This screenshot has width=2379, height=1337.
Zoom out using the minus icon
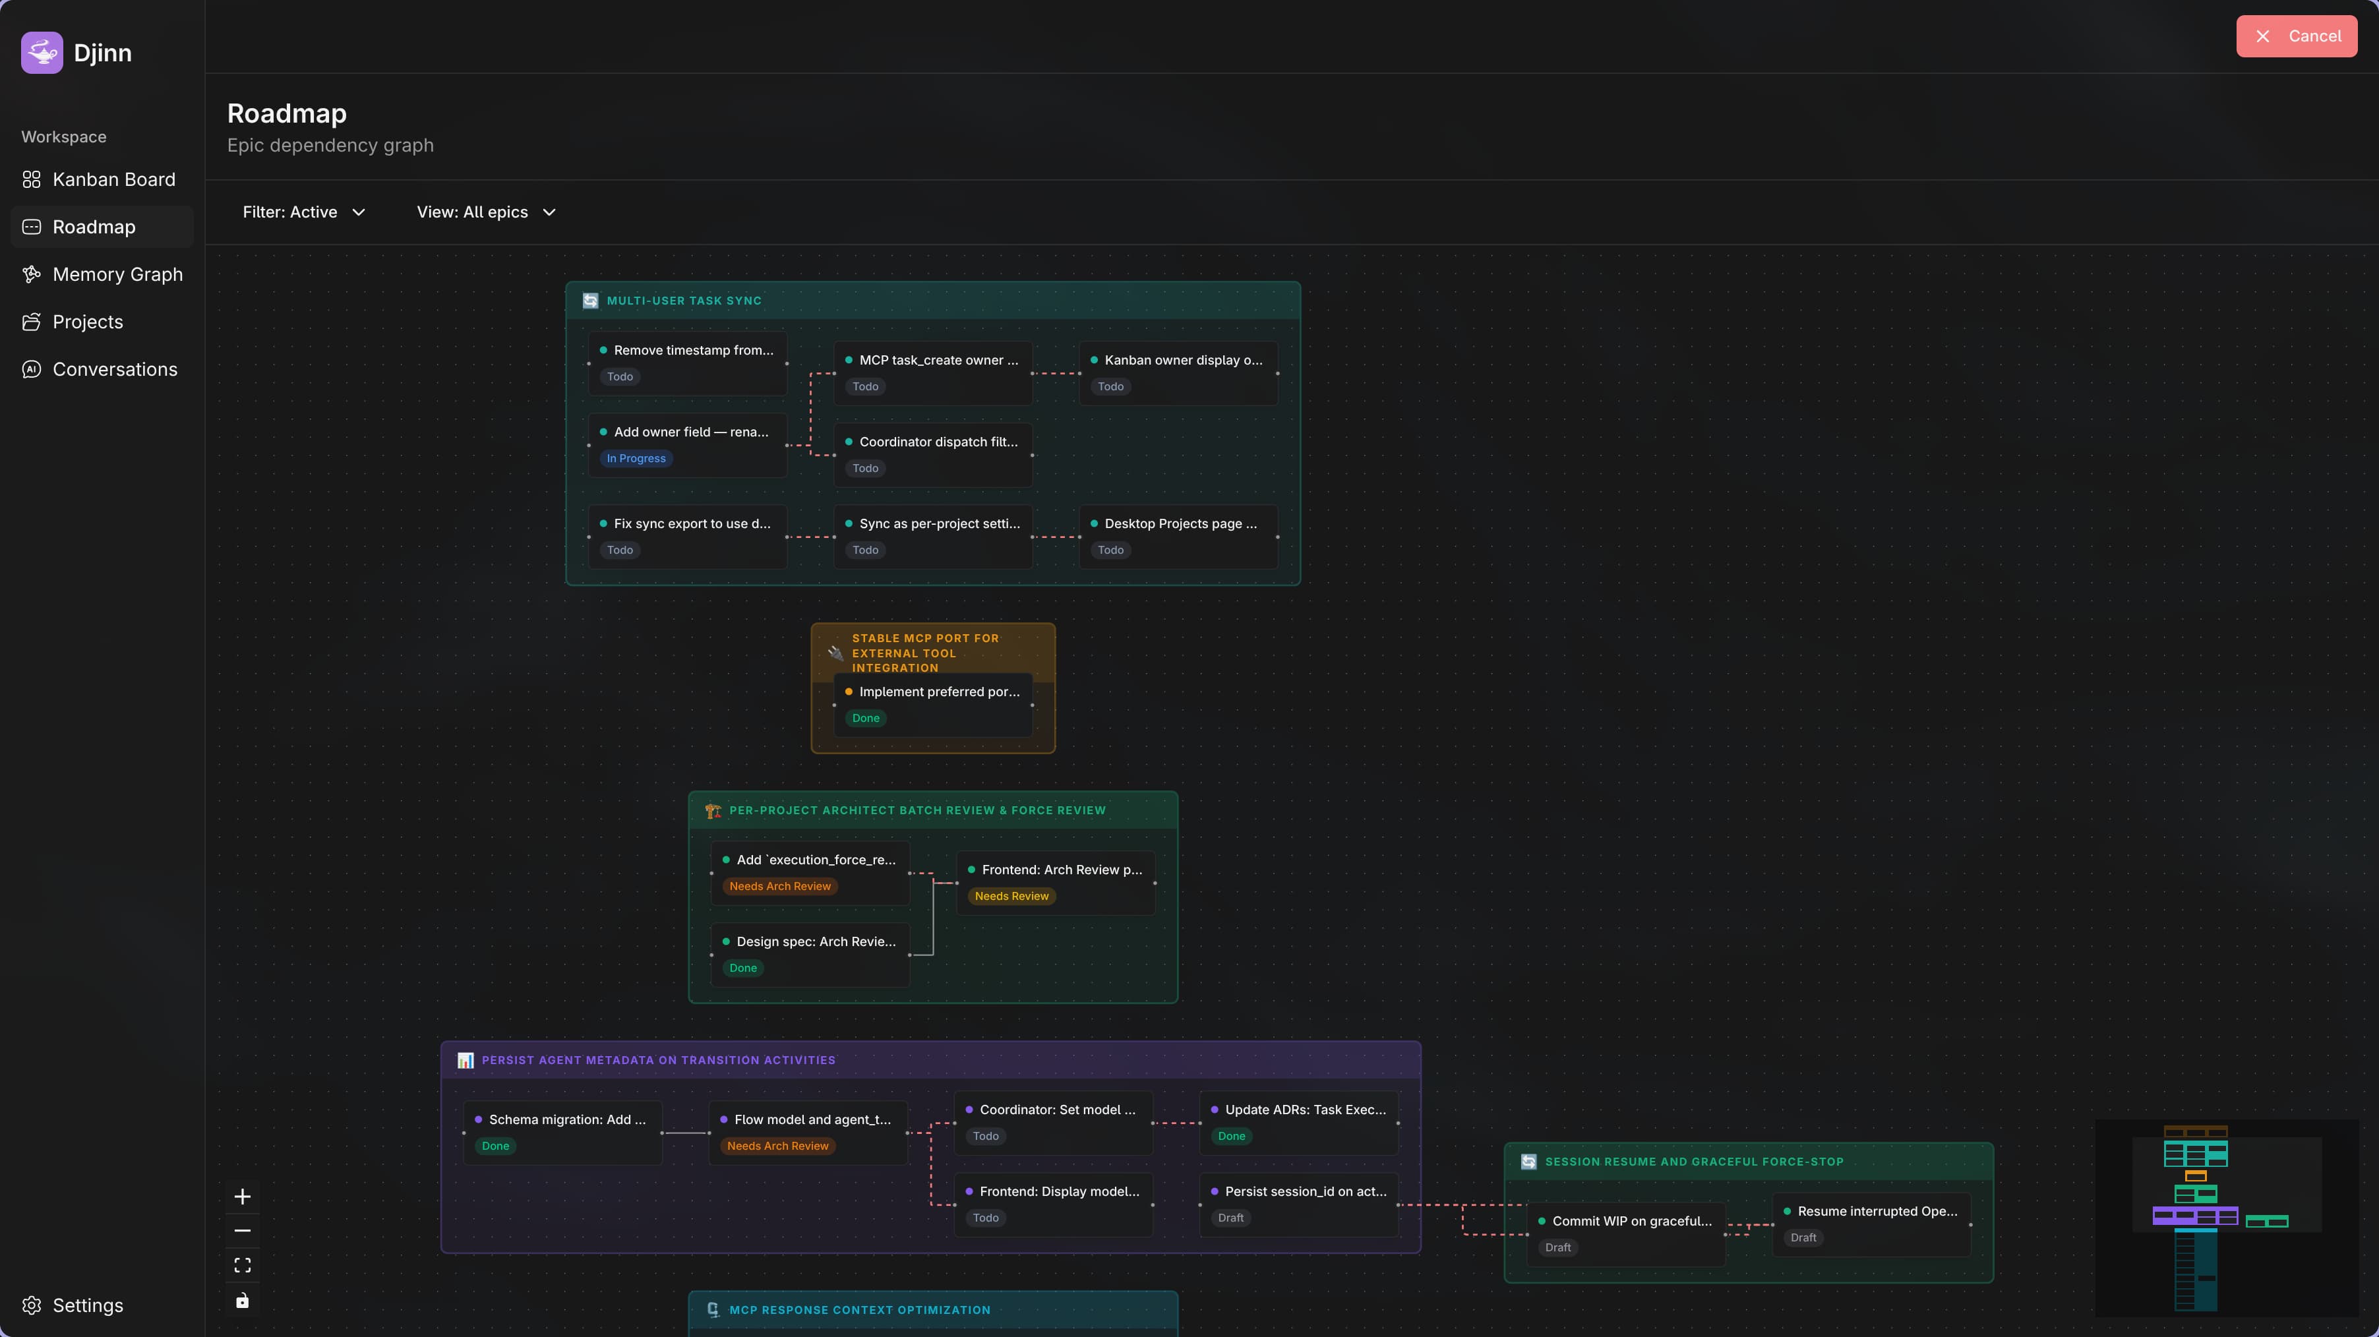pos(242,1230)
